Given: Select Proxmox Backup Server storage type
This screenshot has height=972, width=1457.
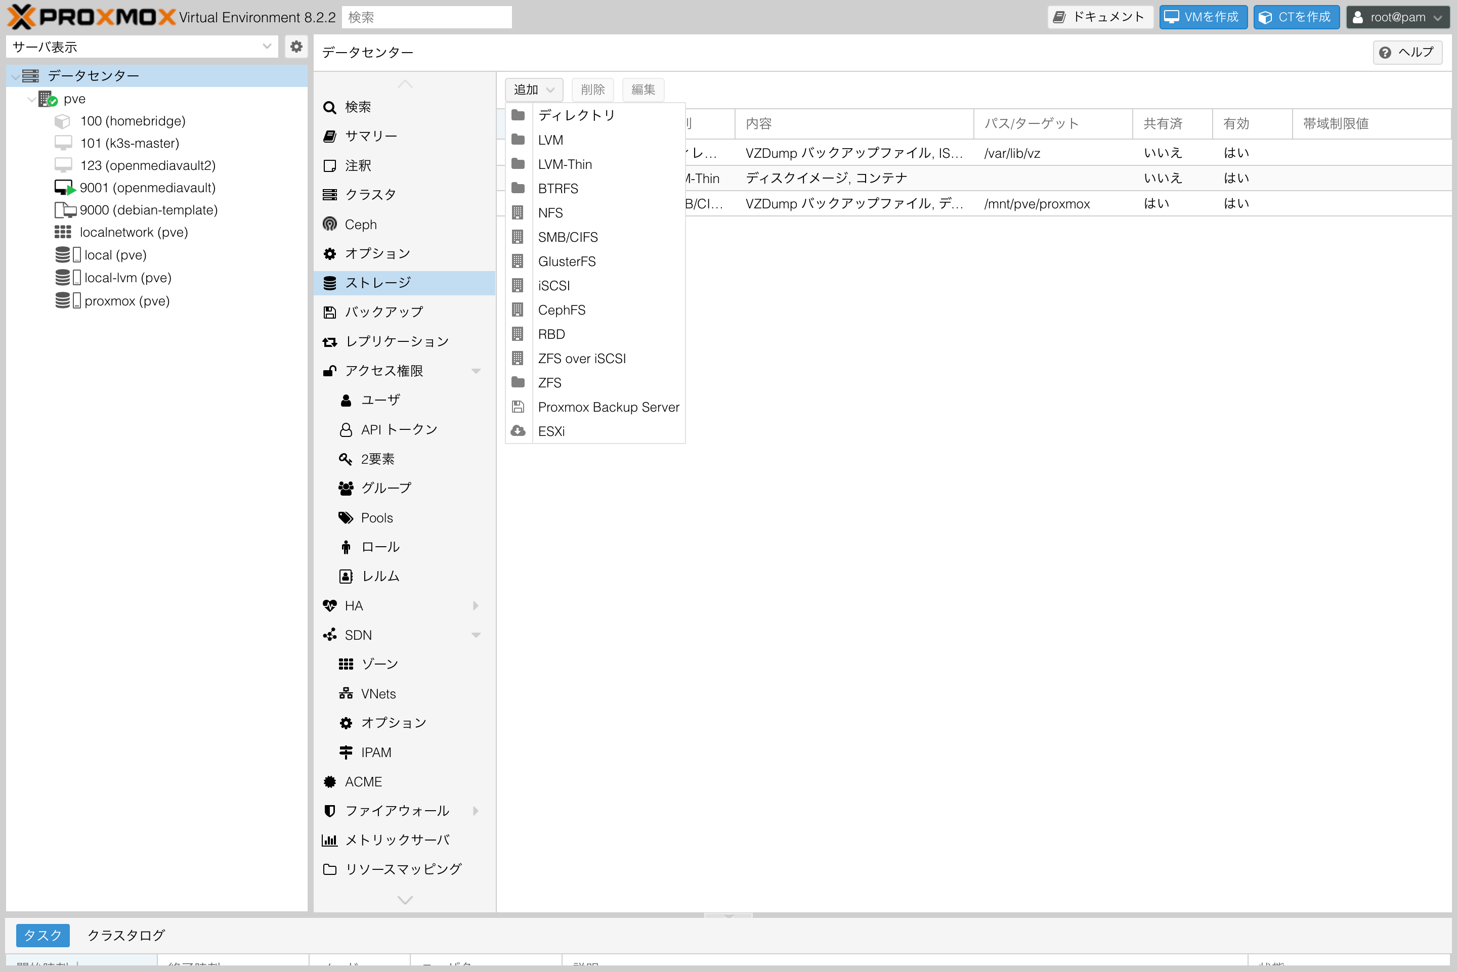Looking at the screenshot, I should 608,407.
